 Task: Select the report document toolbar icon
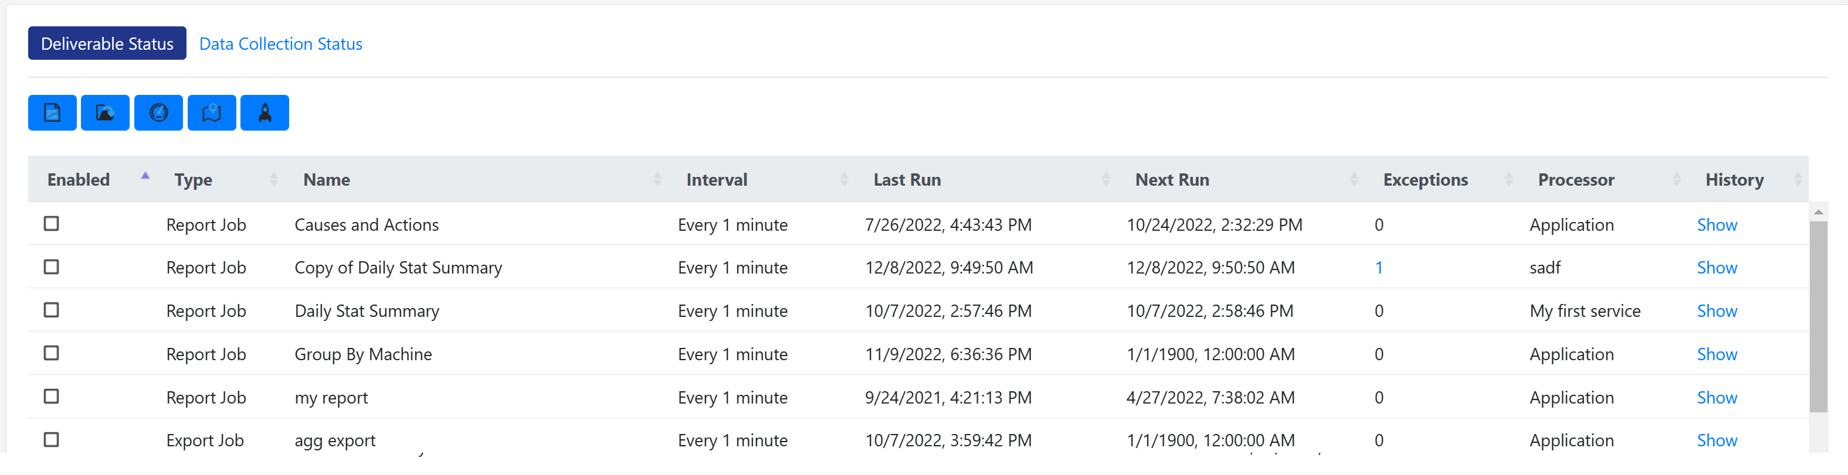(x=52, y=112)
